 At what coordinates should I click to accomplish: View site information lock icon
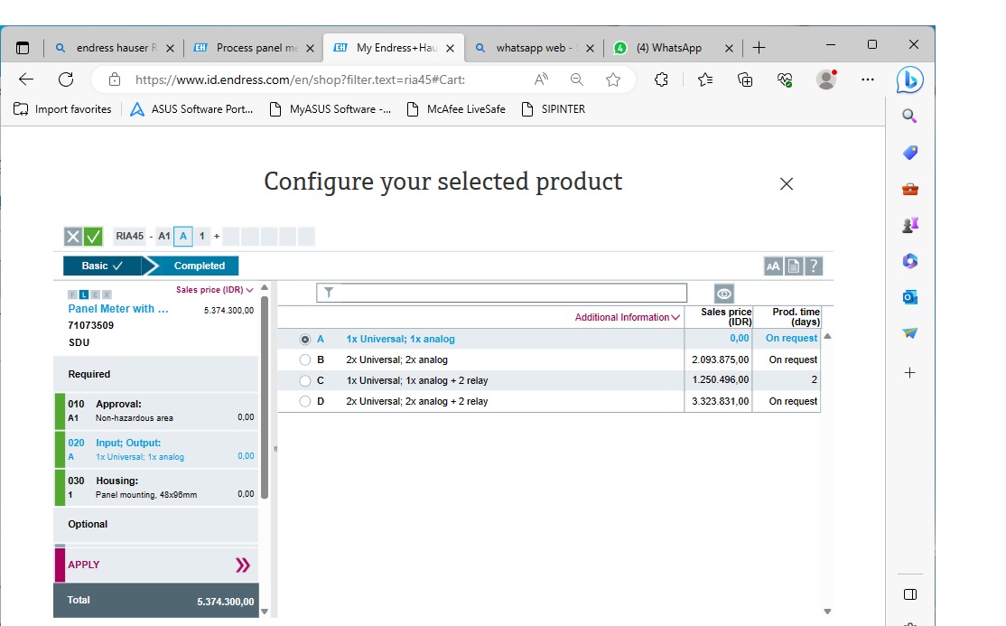(x=114, y=79)
